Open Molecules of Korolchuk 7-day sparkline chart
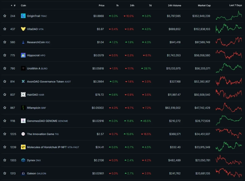The image size is (245, 181). [x=229, y=147]
